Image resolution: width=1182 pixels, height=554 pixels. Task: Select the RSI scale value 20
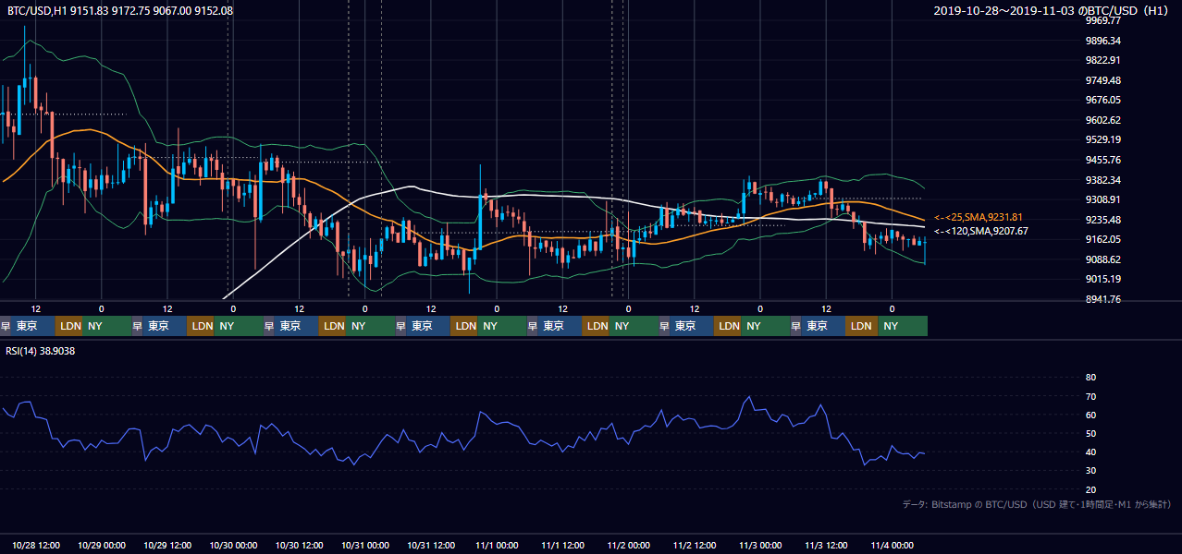coord(1090,489)
